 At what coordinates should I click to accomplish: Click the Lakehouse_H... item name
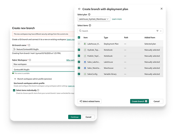pos(94,44)
